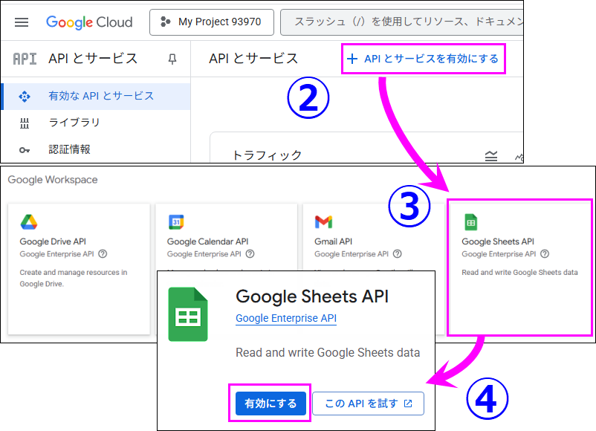Viewport: 596px width, 431px height.
Task: Open the Google Sheets API card
Action: click(519, 268)
